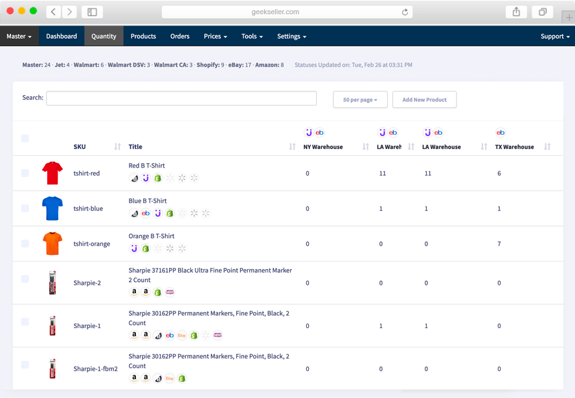Open the Red B T-Shirt product link

point(147,166)
